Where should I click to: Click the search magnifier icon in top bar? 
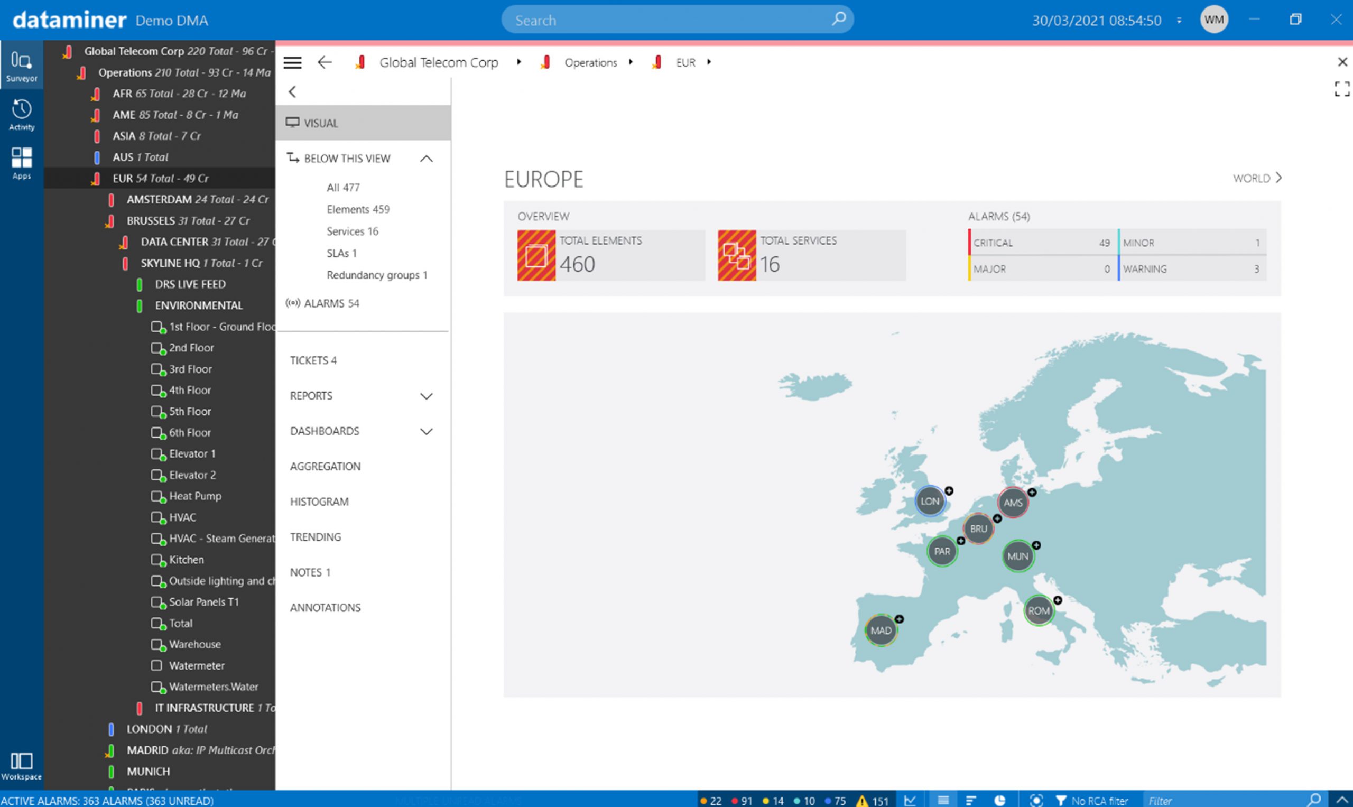click(x=839, y=19)
